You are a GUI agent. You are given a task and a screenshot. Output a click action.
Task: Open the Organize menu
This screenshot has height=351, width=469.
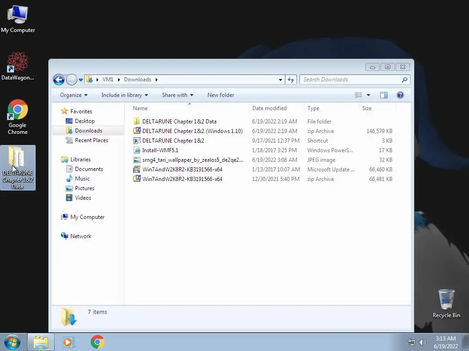click(74, 95)
